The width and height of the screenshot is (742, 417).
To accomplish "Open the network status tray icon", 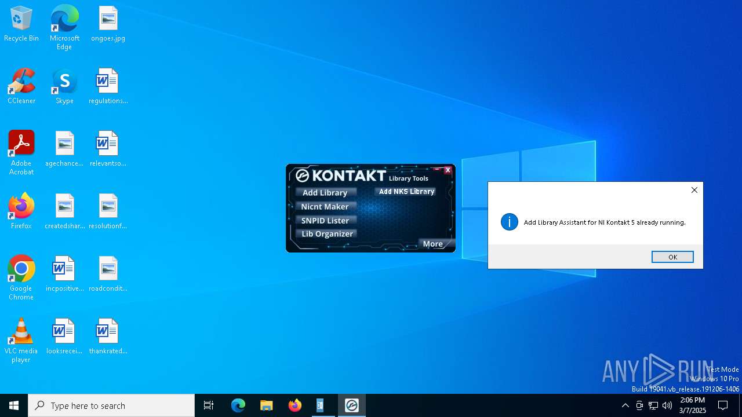I will (x=653, y=405).
